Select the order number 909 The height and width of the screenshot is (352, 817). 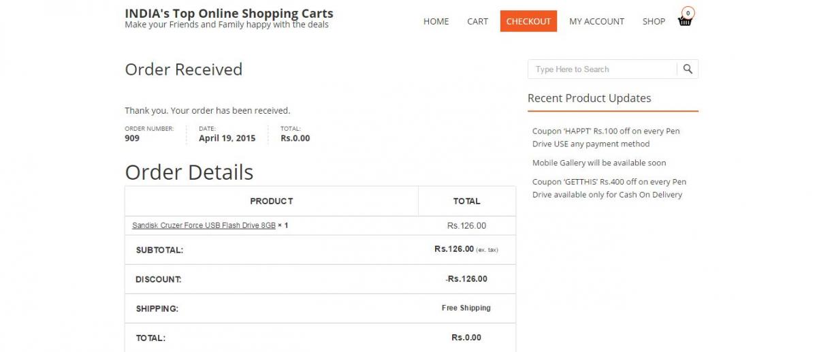coord(132,138)
